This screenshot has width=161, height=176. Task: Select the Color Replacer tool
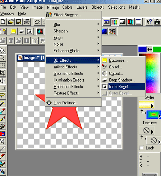(x=3, y=134)
